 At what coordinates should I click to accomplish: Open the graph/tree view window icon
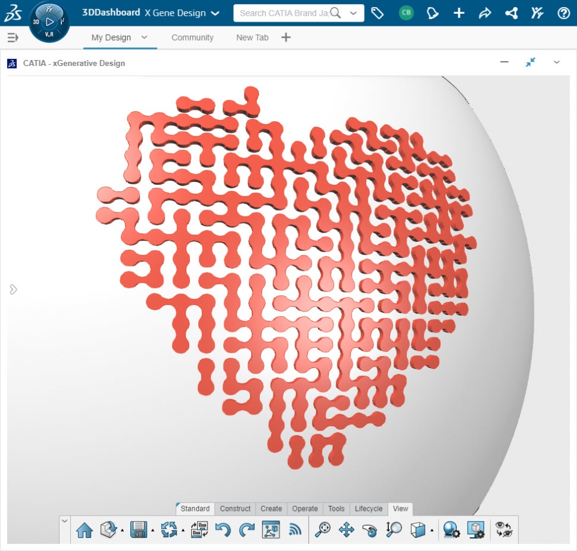click(x=271, y=529)
